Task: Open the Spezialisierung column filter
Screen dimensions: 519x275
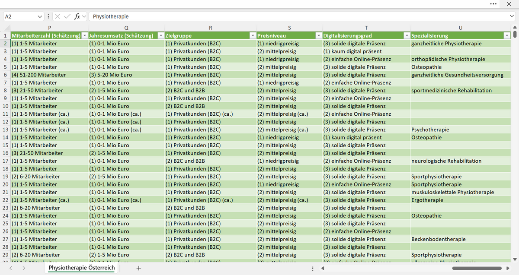Action: (507, 35)
